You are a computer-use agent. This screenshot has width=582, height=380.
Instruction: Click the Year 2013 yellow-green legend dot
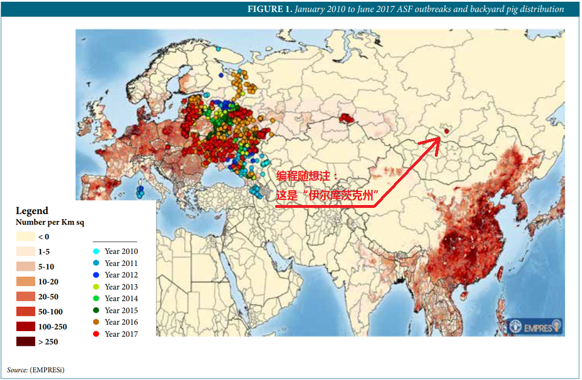(x=96, y=287)
